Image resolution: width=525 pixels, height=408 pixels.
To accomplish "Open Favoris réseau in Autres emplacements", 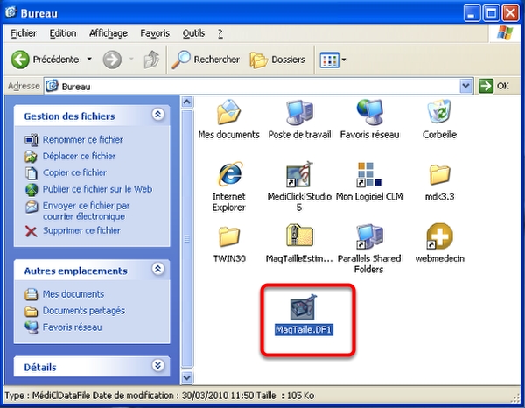I will [72, 327].
